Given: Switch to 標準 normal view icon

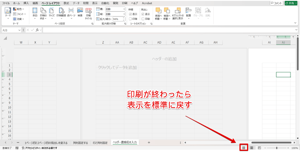Looking at the screenshot, I should (244, 148).
